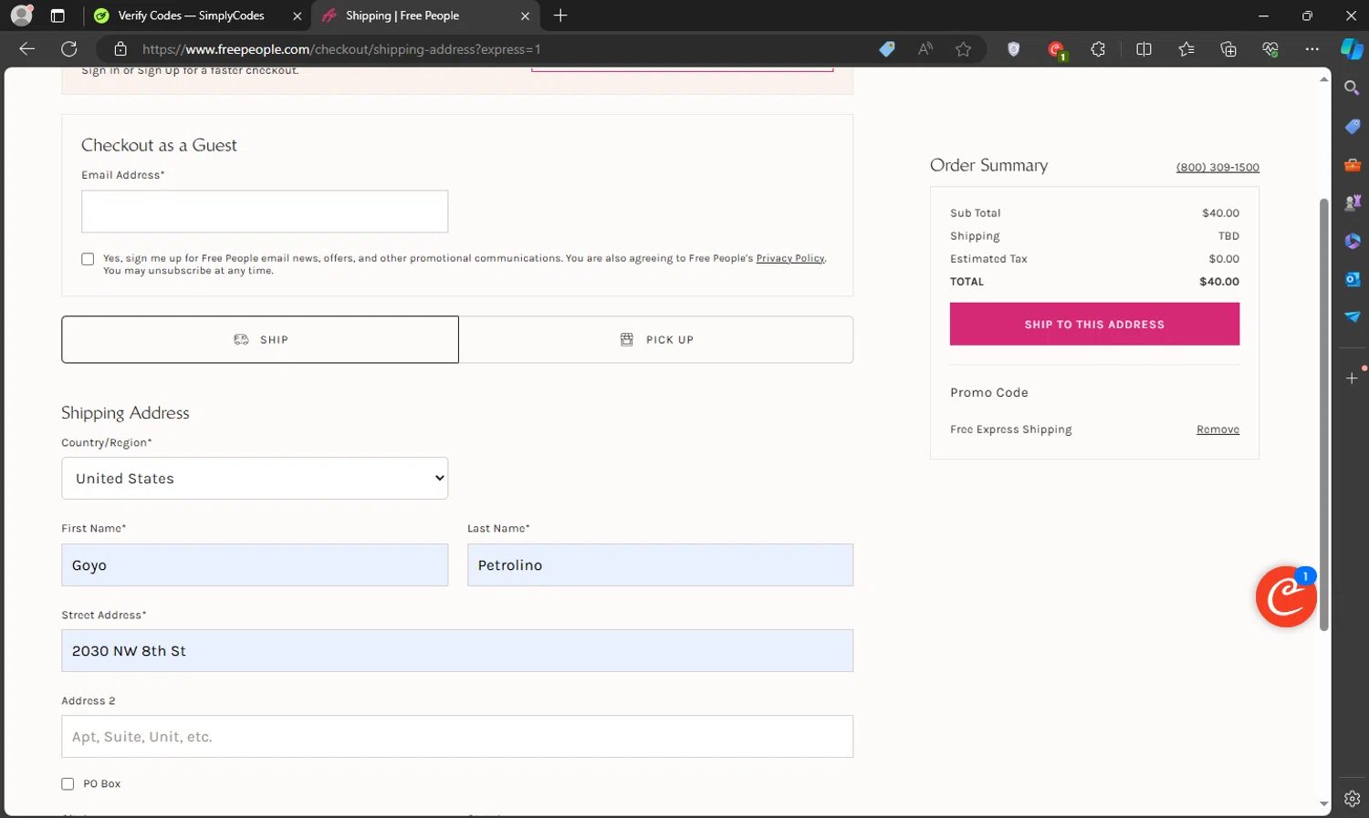Viewport: 1369px width, 818px height.
Task: Open shopping price tag icon in address bar
Action: point(887,49)
